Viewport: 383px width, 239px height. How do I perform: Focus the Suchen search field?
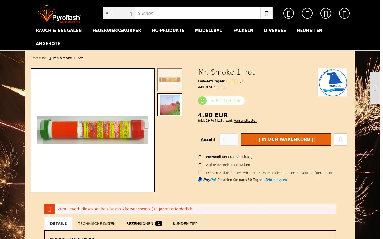tap(198, 13)
